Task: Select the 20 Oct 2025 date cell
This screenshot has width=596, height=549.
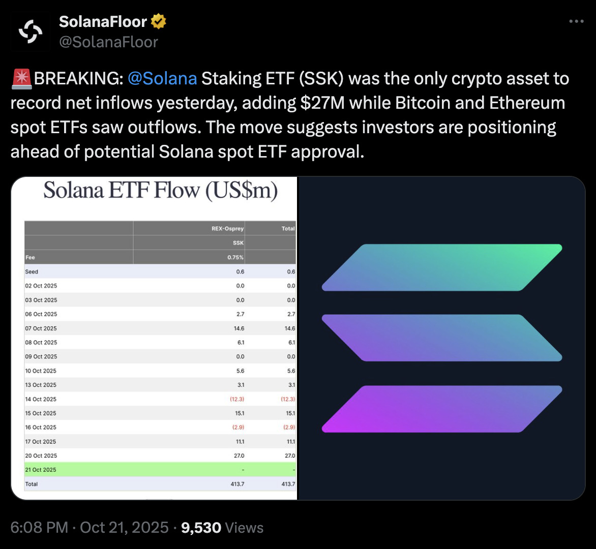Action: click(41, 456)
